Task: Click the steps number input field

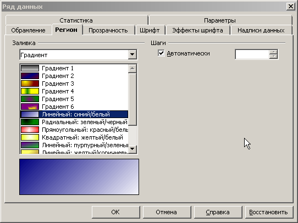Action: [x=252, y=54]
